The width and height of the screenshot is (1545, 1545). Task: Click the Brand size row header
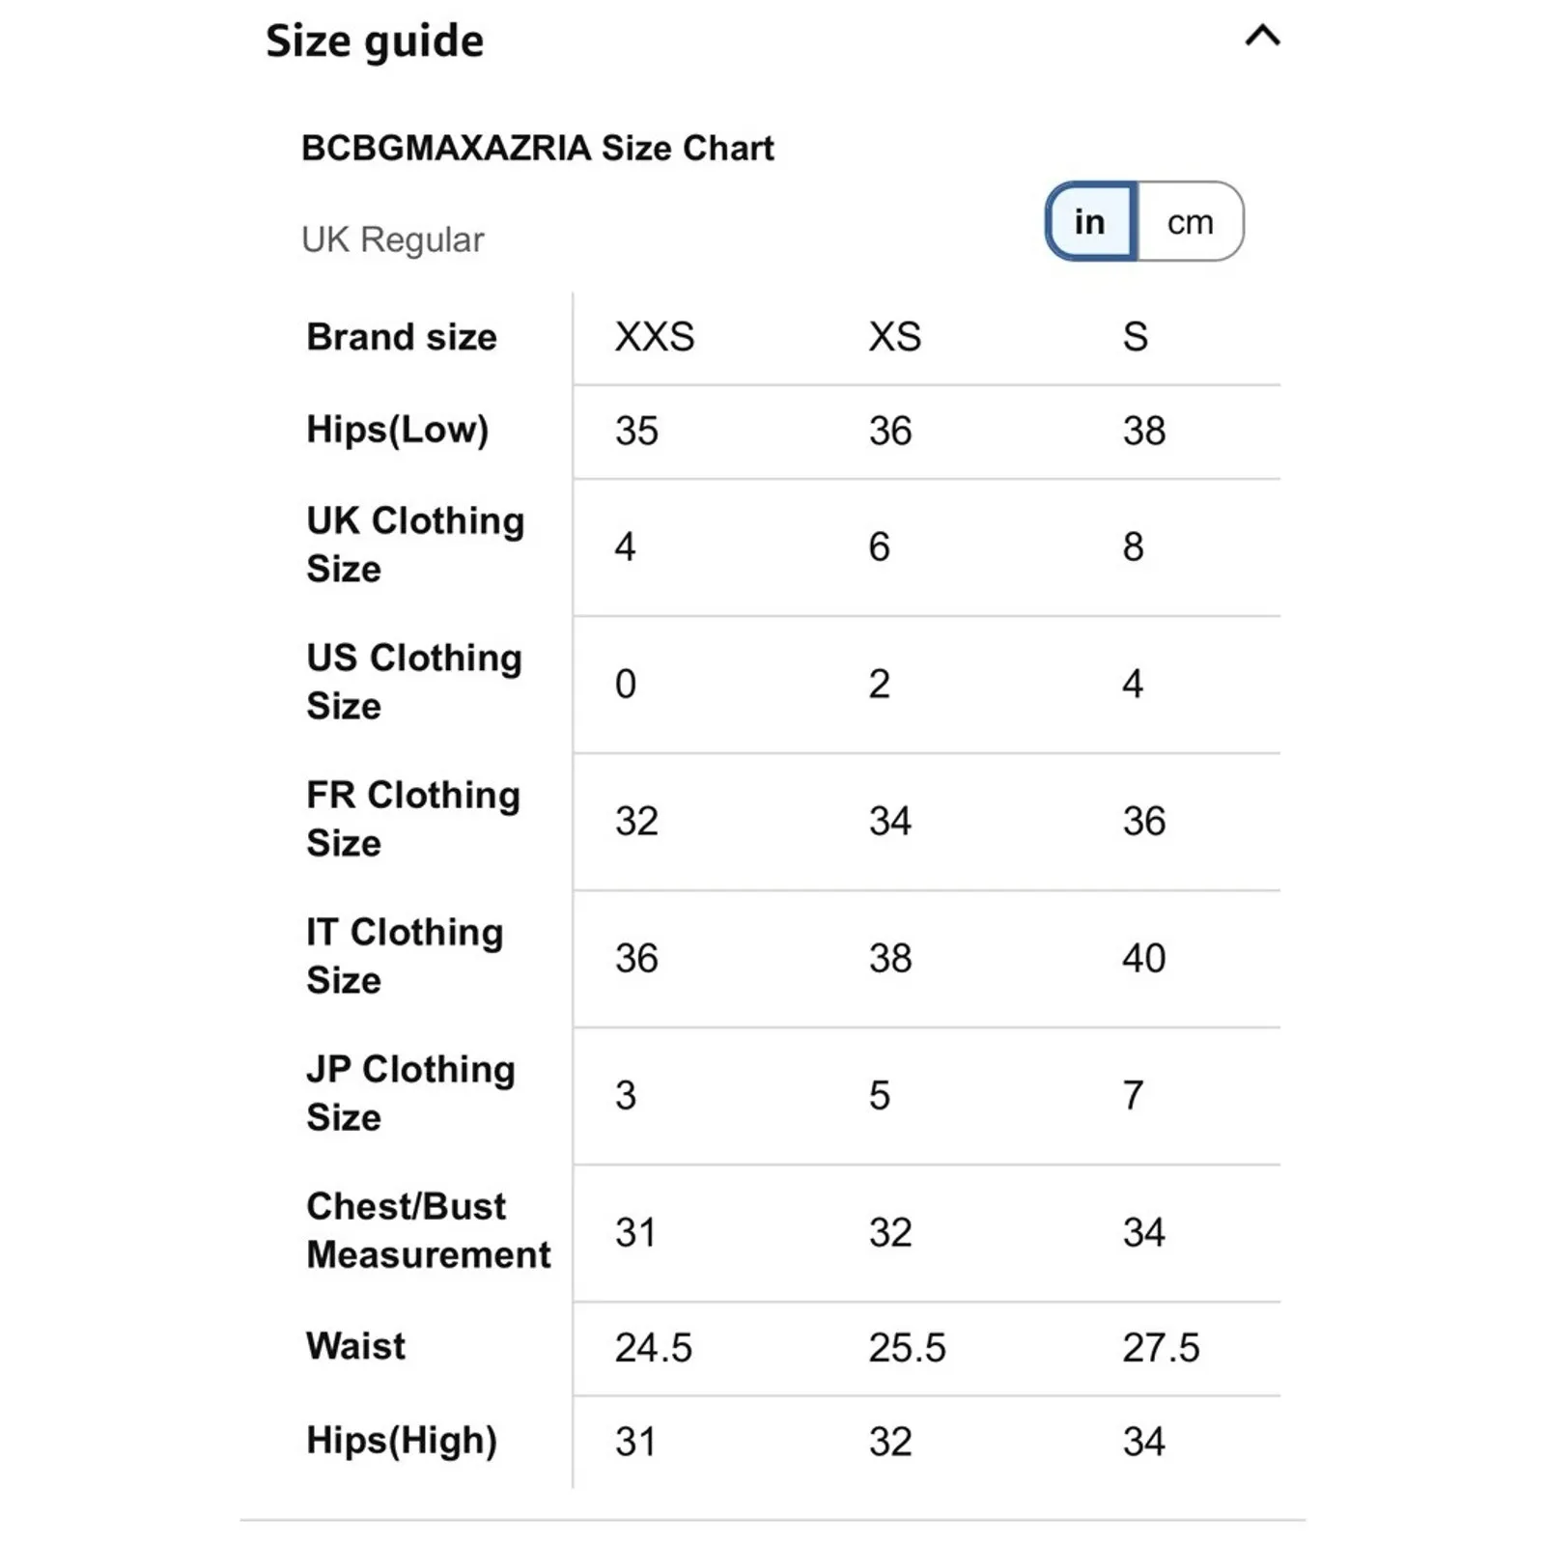tap(402, 337)
